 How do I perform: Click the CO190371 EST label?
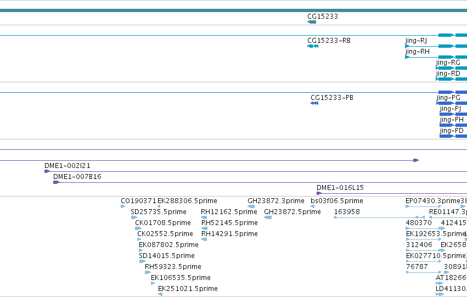(x=138, y=201)
